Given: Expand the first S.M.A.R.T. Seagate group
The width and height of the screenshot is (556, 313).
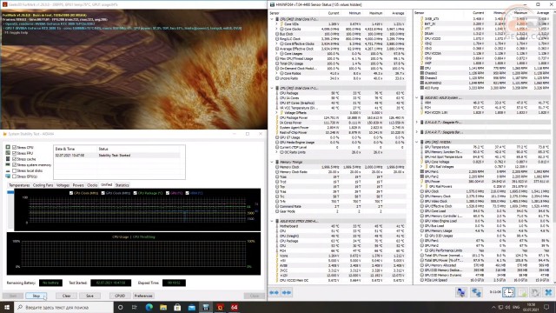Looking at the screenshot, I should pyautogui.click(x=417, y=122).
